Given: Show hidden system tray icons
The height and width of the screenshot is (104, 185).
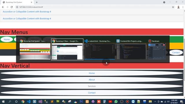Looking at the screenshot, I should point(155,102).
